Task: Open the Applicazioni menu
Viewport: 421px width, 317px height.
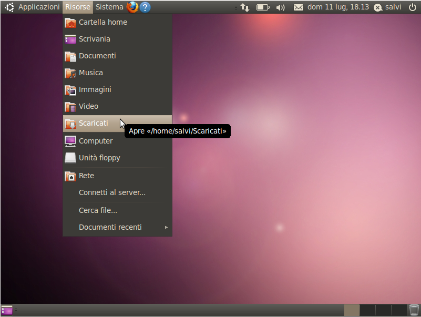Action: pyautogui.click(x=39, y=7)
